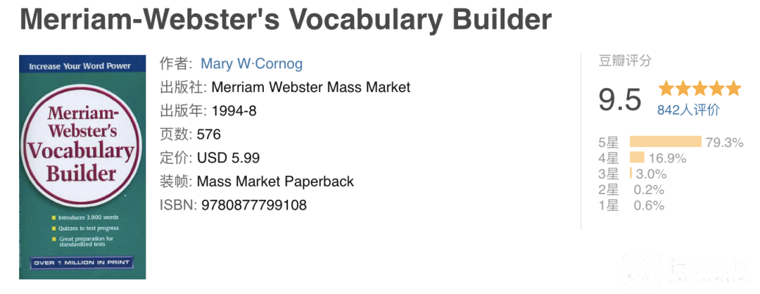Click the publisher Merriam Webster Mass Market
Screen dimensions: 760x294
311,87
